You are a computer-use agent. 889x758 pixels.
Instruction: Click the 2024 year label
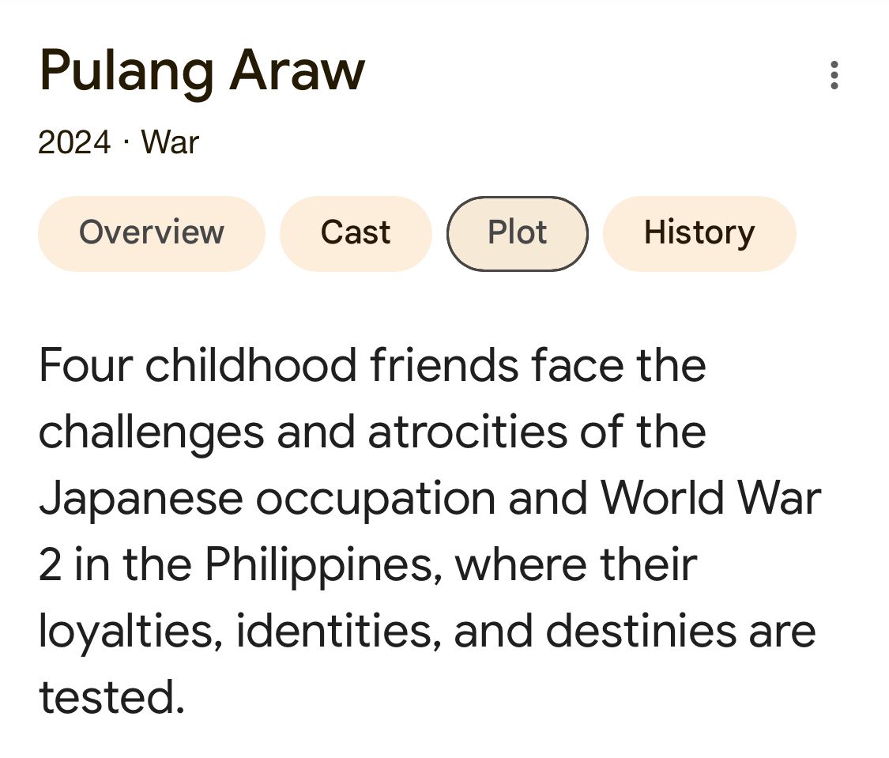coord(74,142)
